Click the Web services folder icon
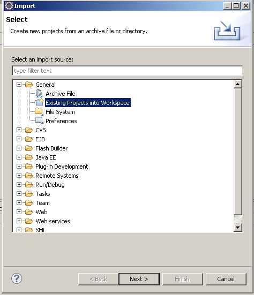Viewport: 254px width, 295px height. tap(29, 221)
